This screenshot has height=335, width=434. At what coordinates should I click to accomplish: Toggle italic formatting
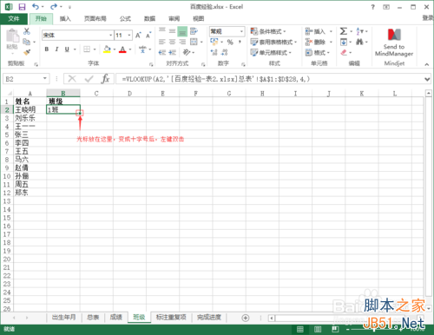click(x=56, y=49)
